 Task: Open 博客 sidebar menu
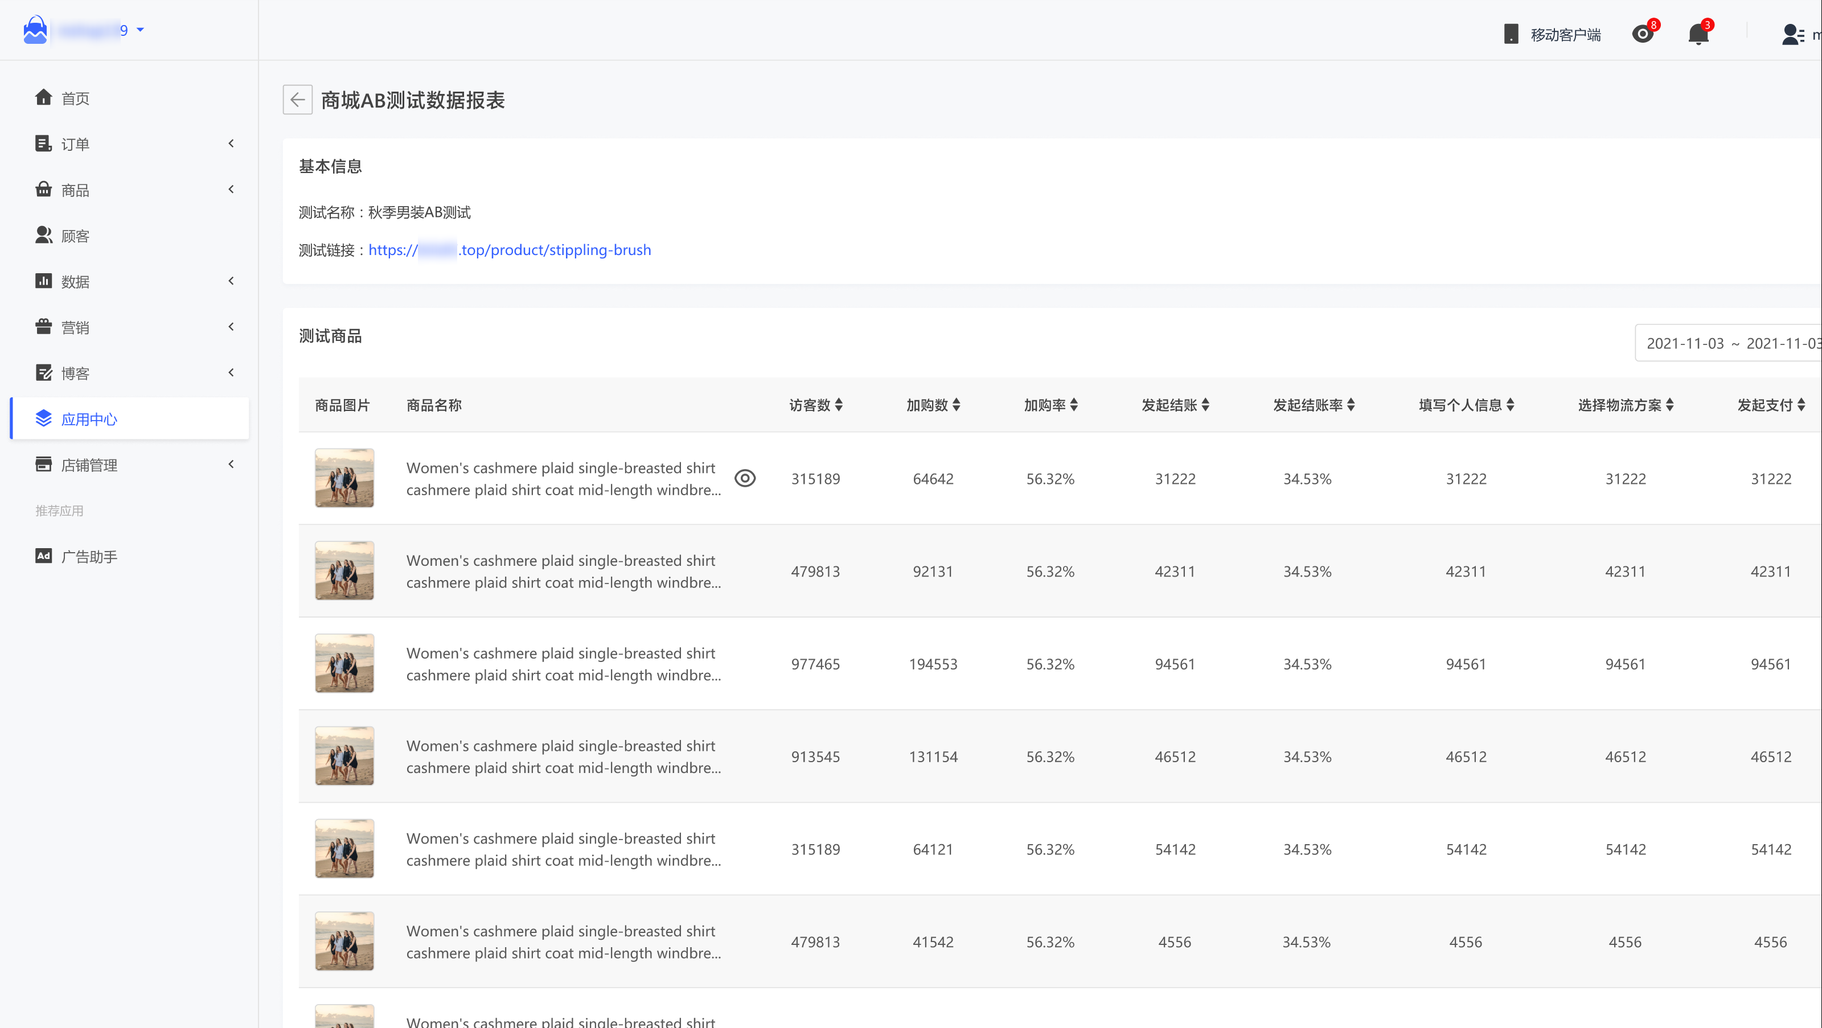pos(76,374)
